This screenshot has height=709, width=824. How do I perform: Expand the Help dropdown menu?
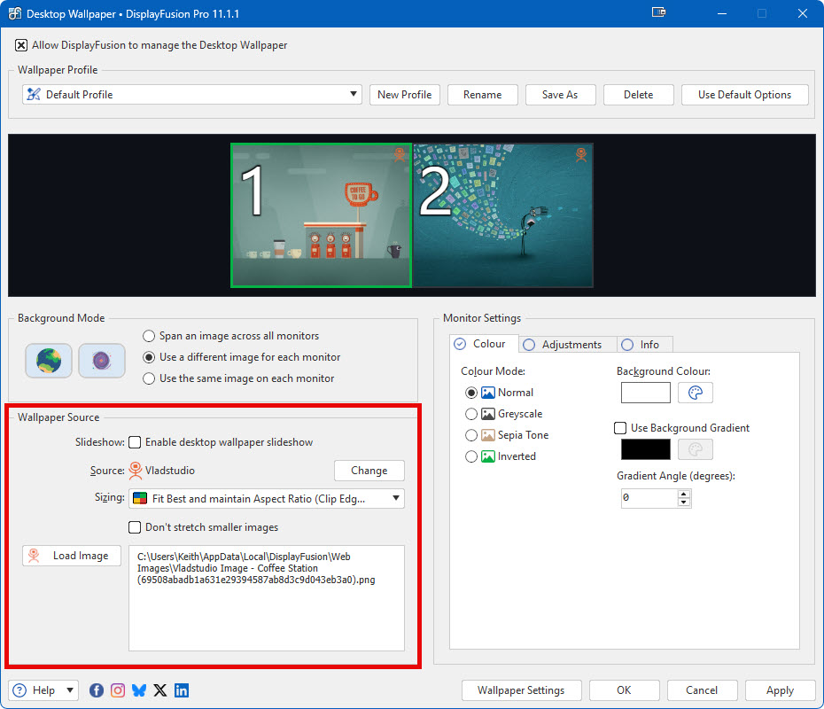coord(43,690)
